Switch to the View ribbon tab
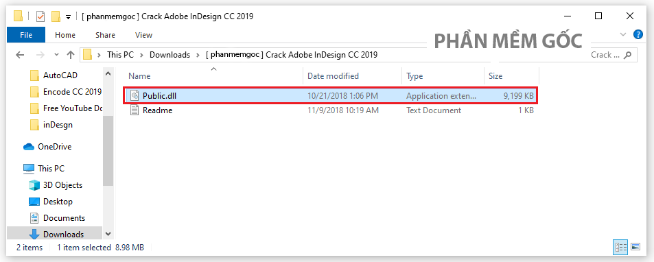This screenshot has height=262, width=654. 143,35
